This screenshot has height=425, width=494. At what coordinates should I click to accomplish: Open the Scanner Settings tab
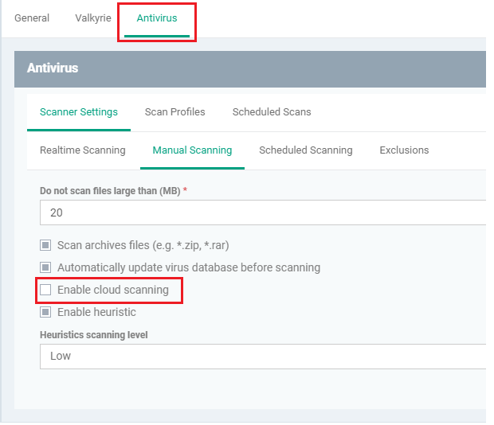click(79, 112)
